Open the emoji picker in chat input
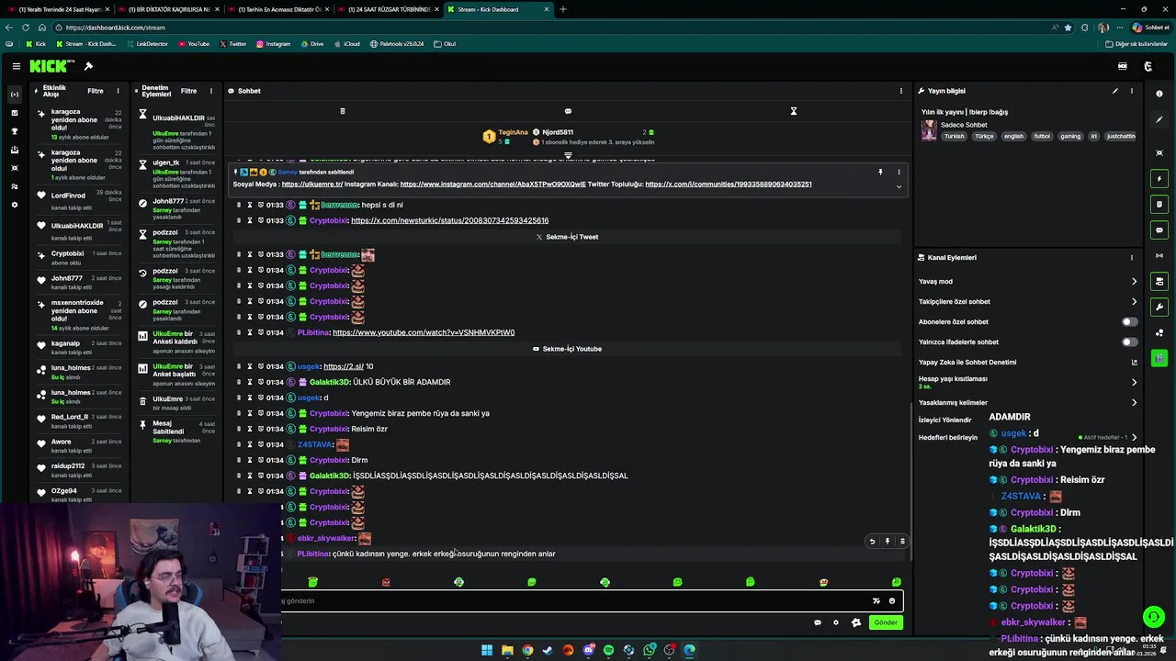1176x661 pixels. coord(891,601)
